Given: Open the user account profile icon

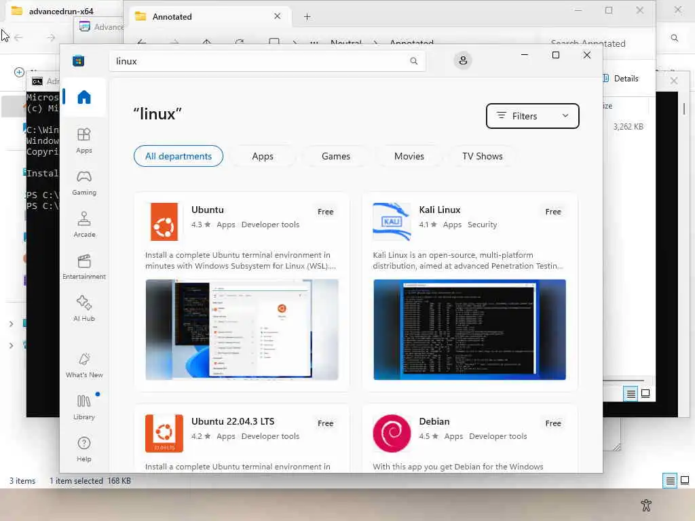Looking at the screenshot, I should tap(463, 60).
